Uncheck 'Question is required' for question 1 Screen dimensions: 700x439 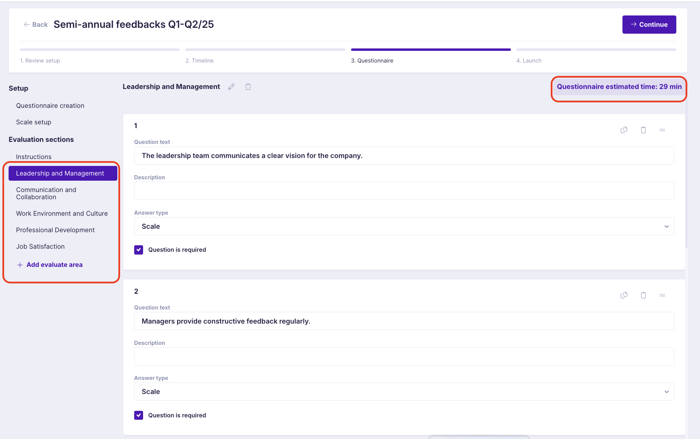pos(139,250)
